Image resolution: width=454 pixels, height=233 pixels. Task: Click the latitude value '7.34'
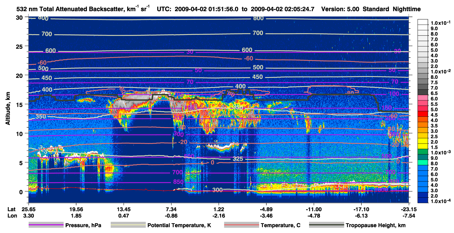(x=171, y=209)
